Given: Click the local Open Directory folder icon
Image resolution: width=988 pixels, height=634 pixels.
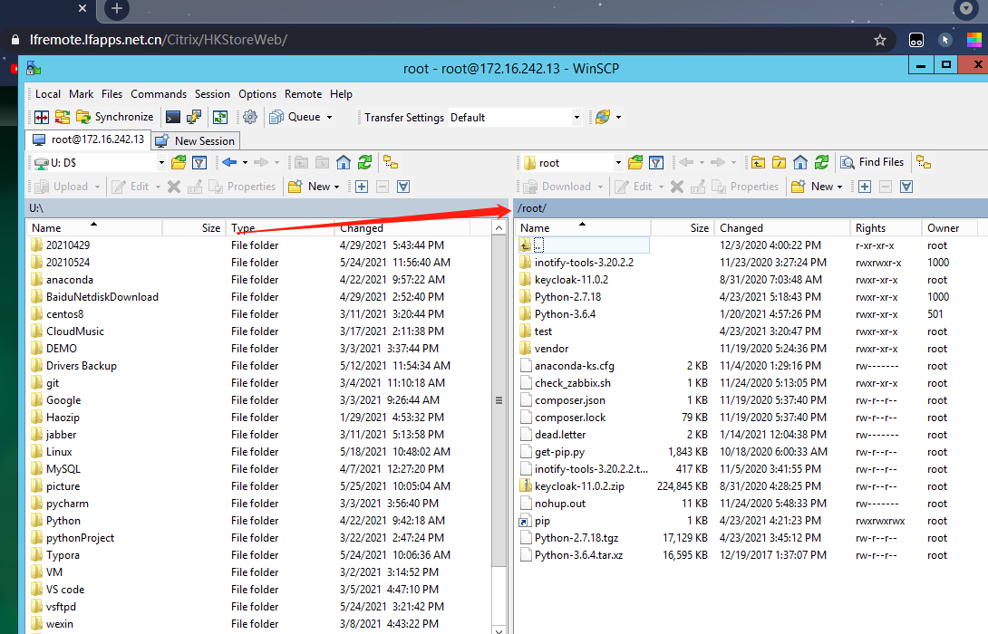Looking at the screenshot, I should 179,163.
